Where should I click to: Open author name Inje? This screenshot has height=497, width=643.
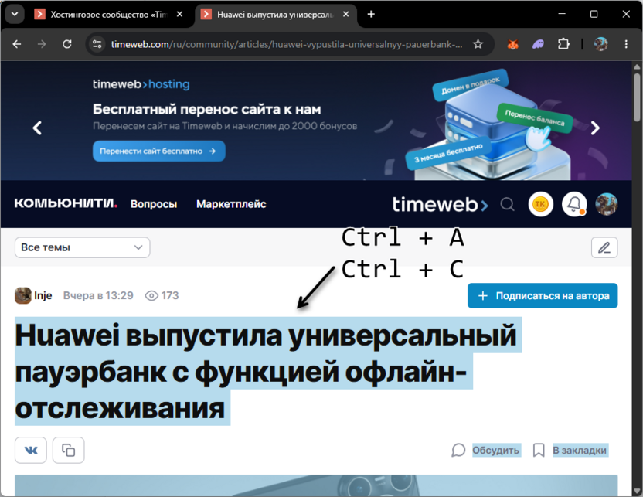[x=43, y=295]
